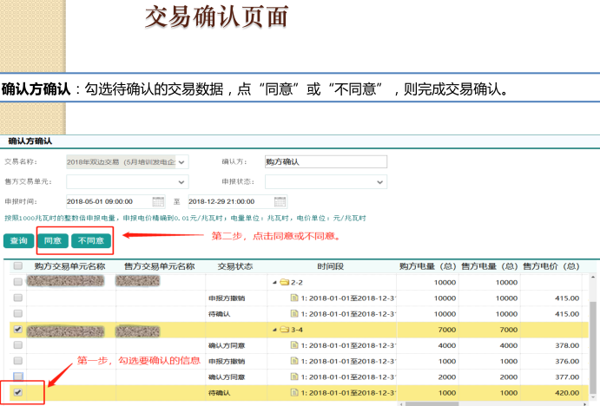Click document icon in 378.00 确认方同意 row
This screenshot has height=406, width=600.
[x=295, y=345]
